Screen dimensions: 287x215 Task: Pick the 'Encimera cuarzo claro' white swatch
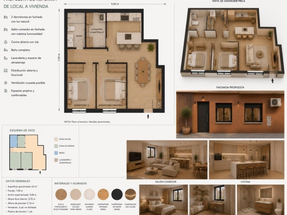point(89,194)
